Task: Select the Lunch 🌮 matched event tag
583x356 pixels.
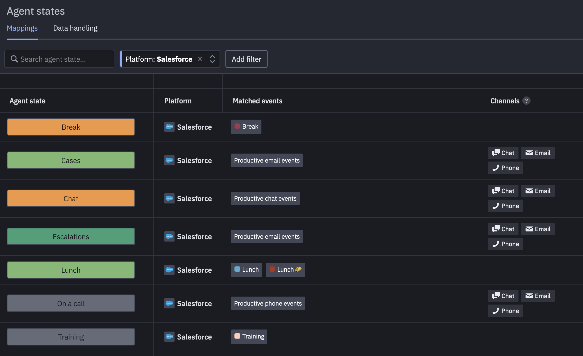Action: [285, 270]
